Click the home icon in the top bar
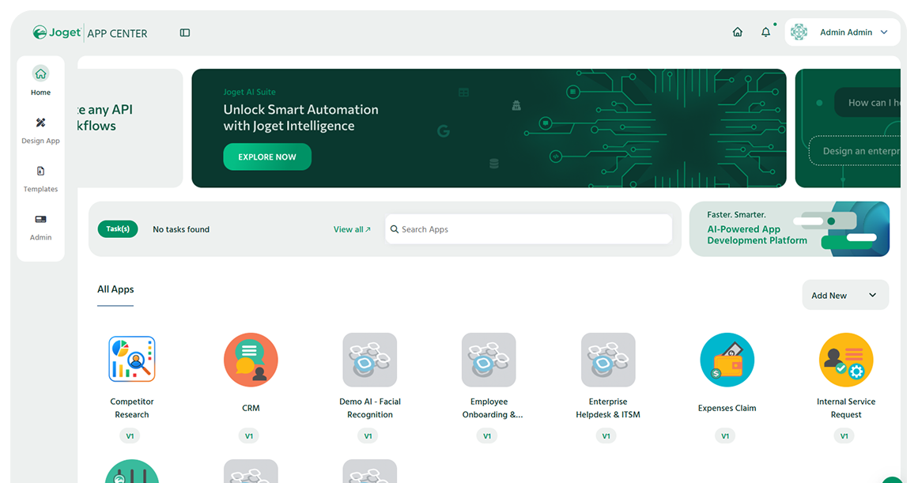 (738, 32)
